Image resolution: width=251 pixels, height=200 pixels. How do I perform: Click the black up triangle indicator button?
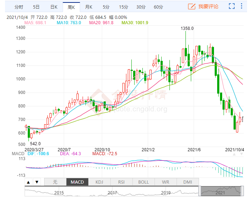click(x=28, y=182)
